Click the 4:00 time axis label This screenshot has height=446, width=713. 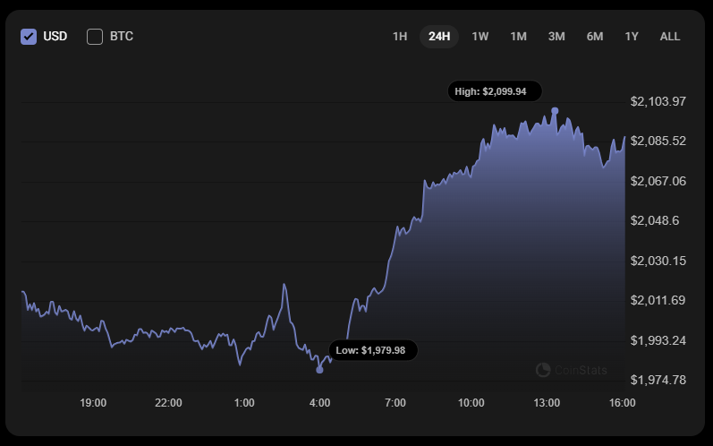pyautogui.click(x=319, y=403)
